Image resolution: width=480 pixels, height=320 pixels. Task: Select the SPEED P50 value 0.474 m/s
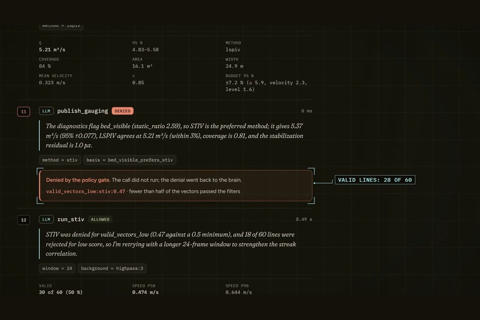[x=145, y=293]
